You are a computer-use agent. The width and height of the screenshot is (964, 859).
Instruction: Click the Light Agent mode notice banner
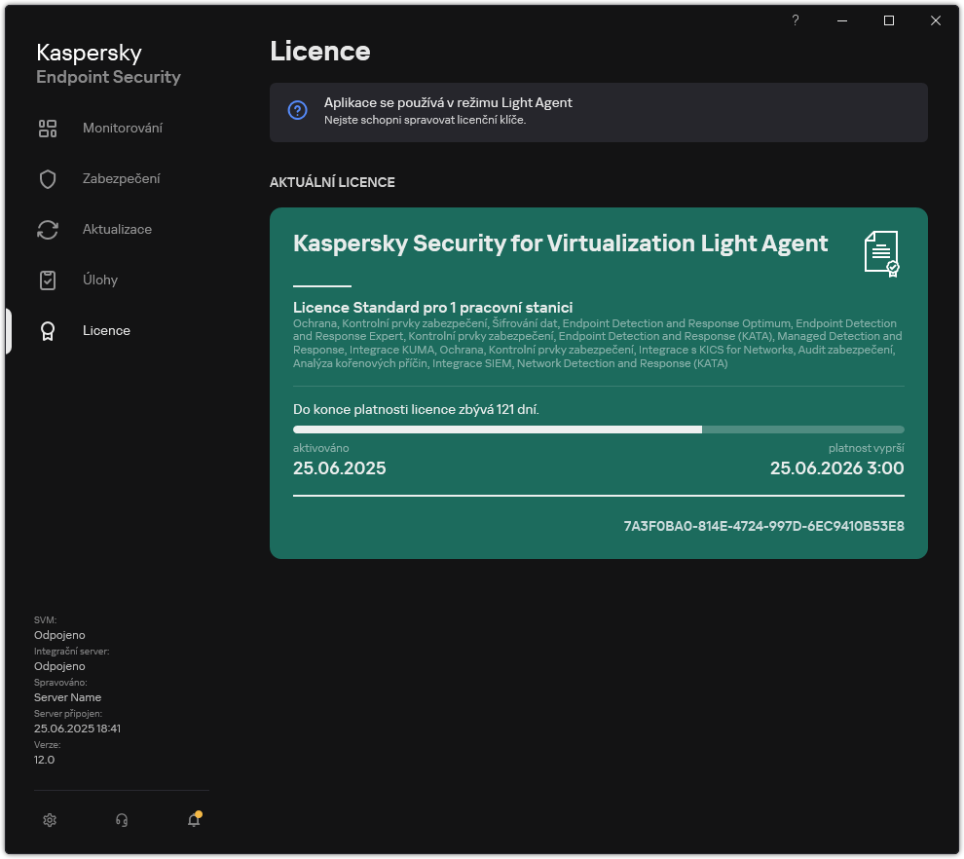click(598, 110)
